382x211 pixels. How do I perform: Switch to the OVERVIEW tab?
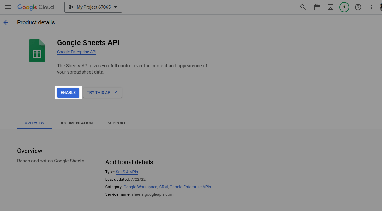34,123
